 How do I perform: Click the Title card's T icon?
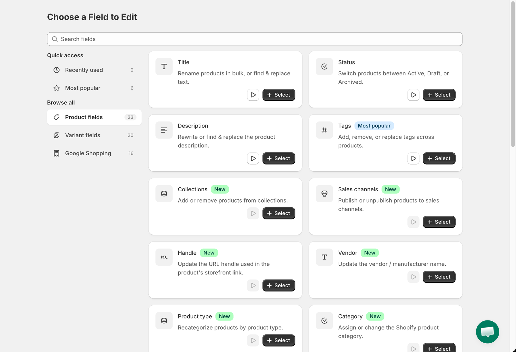164,67
